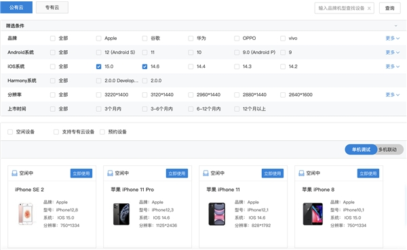Click the 苹果 iPhone 11 Pro title
The image size is (407, 250).
(x=132, y=190)
